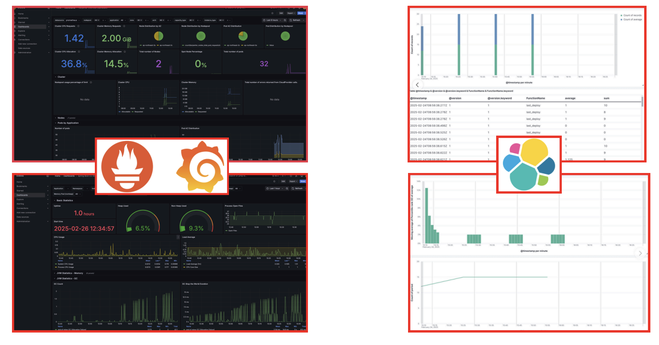
Task: Open the Last 1 hour time picker
Action: coord(275,188)
